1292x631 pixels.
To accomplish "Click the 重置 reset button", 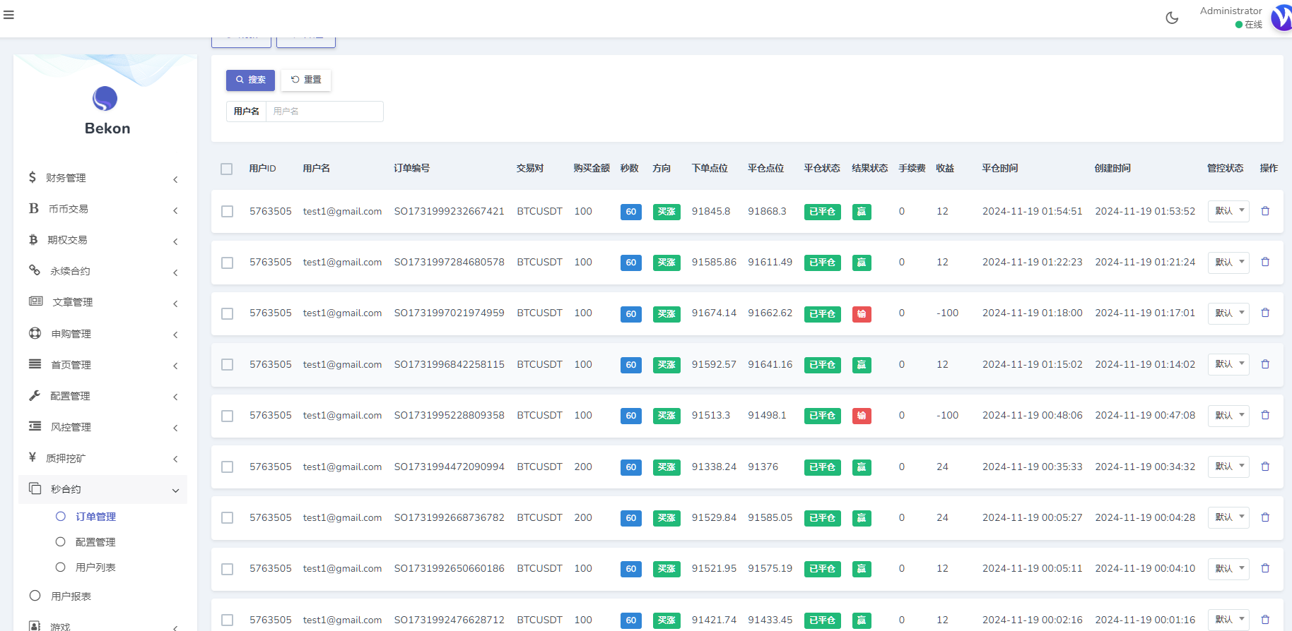I will 306,80.
